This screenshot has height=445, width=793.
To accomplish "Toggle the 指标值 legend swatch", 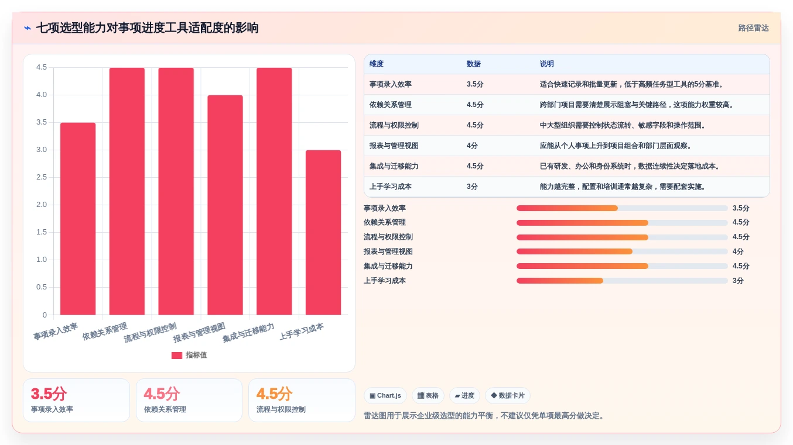I will point(177,356).
